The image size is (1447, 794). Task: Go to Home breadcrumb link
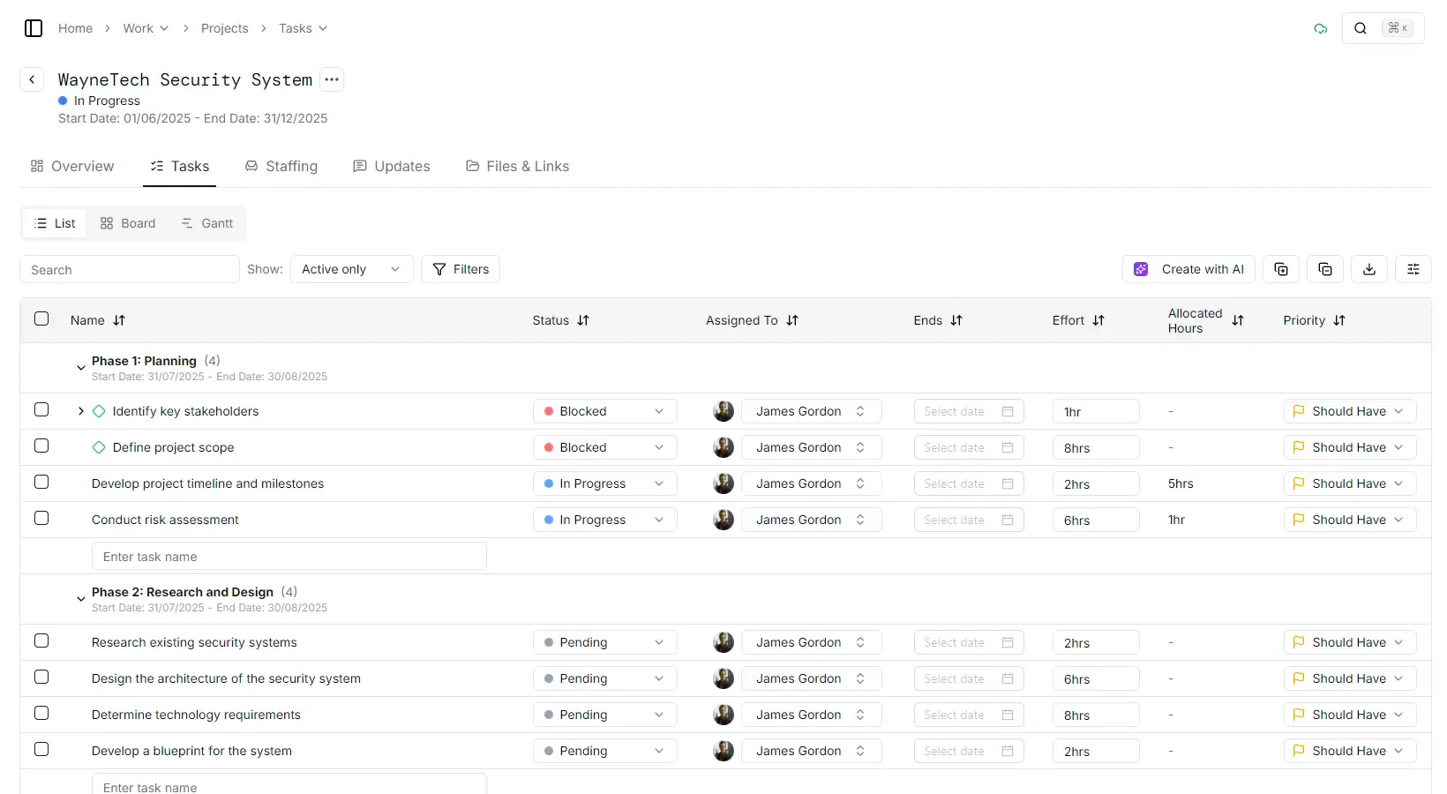pyautogui.click(x=75, y=28)
